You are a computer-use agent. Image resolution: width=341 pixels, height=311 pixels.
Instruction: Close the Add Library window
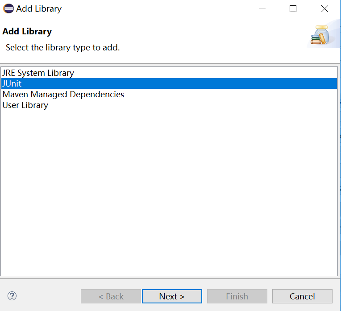point(324,8)
